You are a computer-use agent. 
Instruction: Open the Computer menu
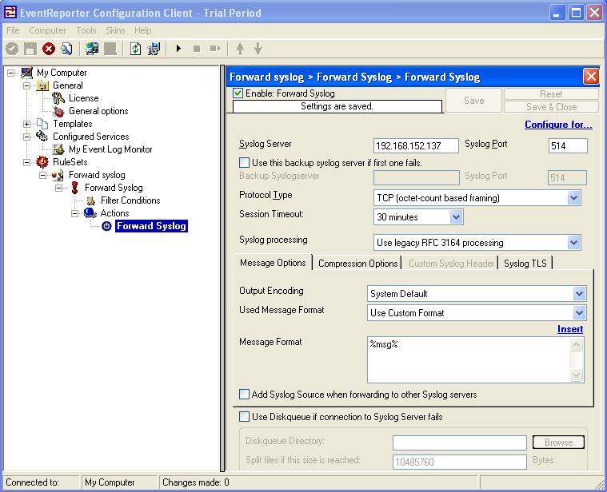(x=48, y=30)
